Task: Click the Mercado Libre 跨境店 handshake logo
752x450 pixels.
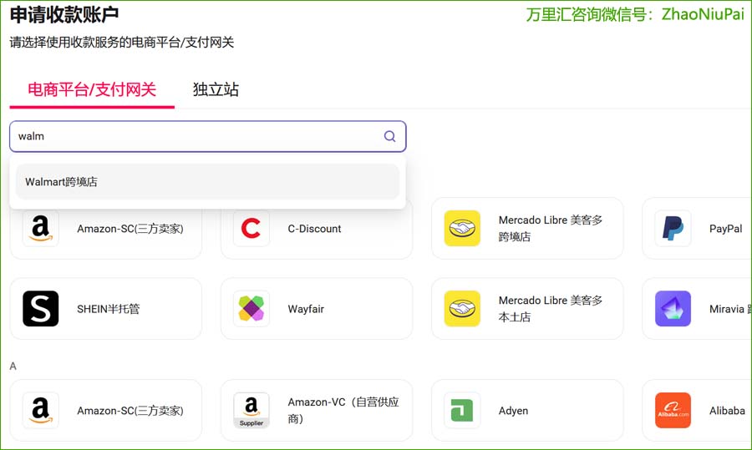Action: (462, 228)
